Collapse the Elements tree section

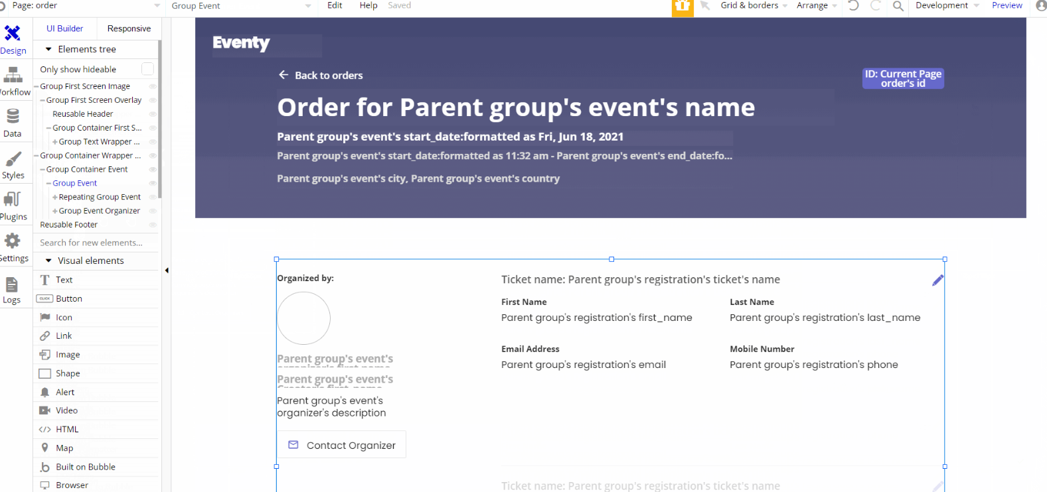click(x=48, y=49)
